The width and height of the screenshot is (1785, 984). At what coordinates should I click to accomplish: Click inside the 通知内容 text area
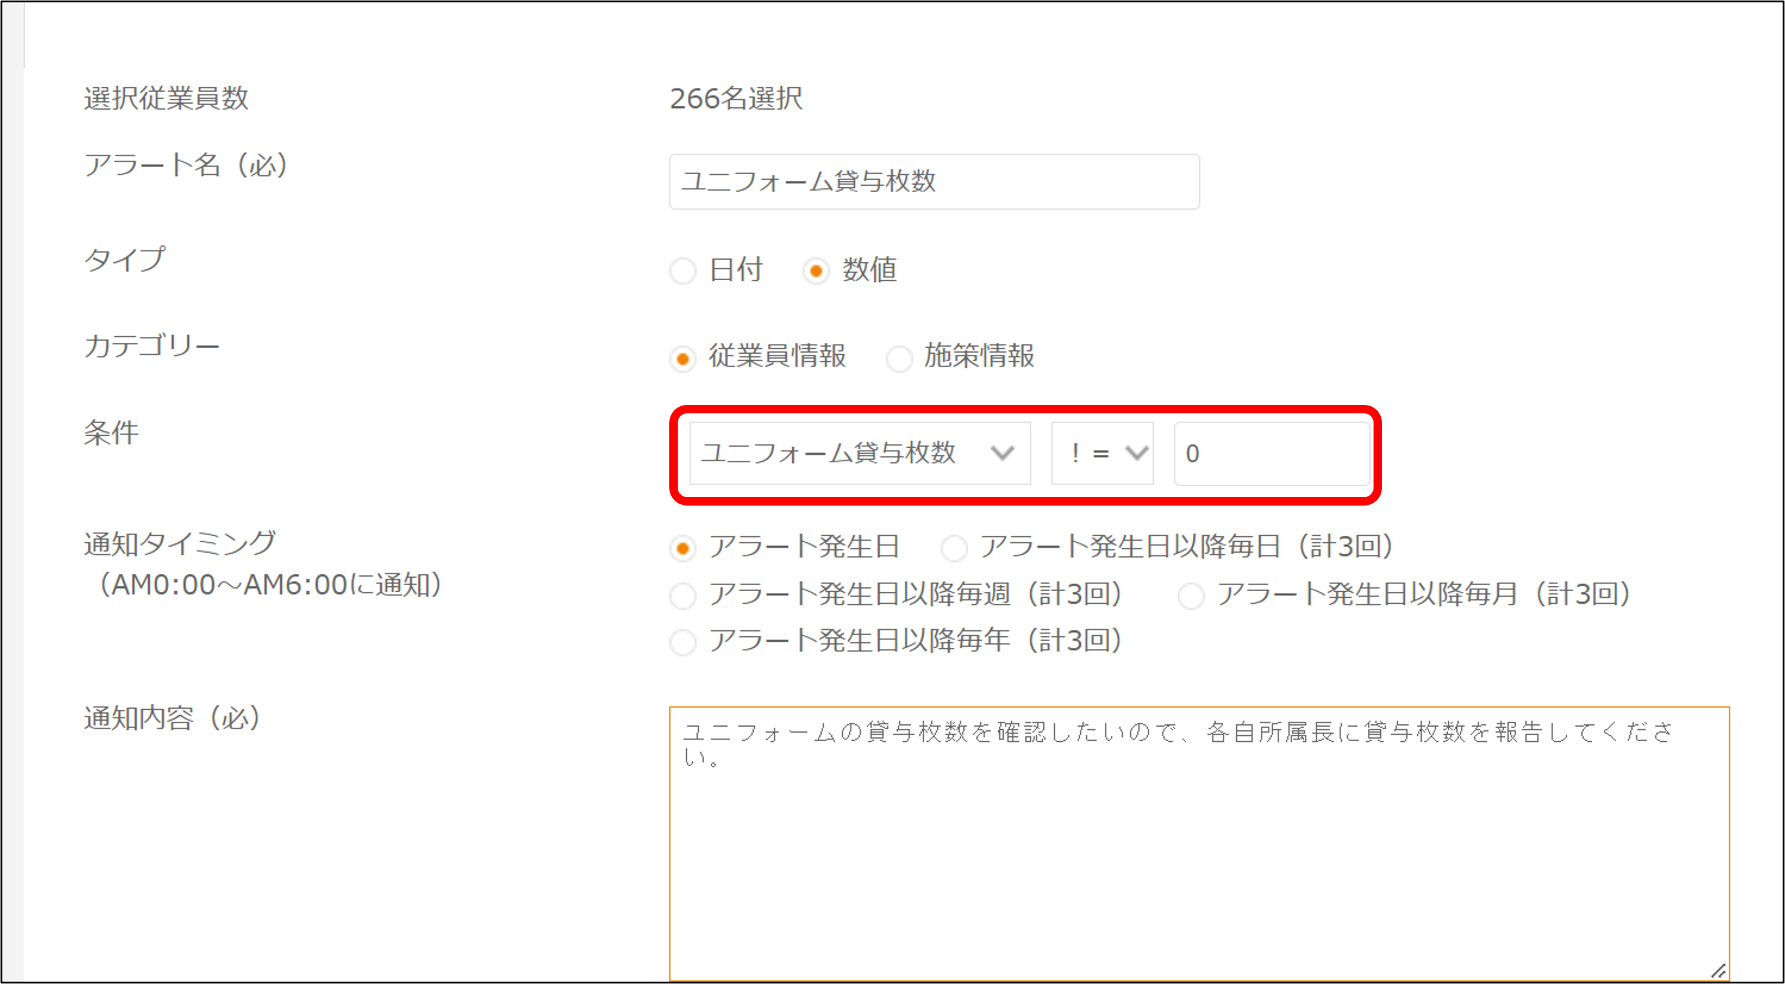click(x=1199, y=852)
